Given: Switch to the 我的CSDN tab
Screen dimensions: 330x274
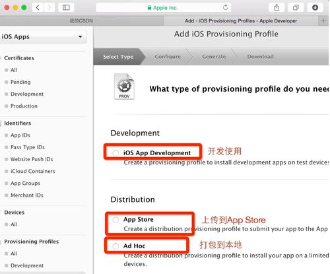Looking at the screenshot, I should pyautogui.click(x=81, y=21).
